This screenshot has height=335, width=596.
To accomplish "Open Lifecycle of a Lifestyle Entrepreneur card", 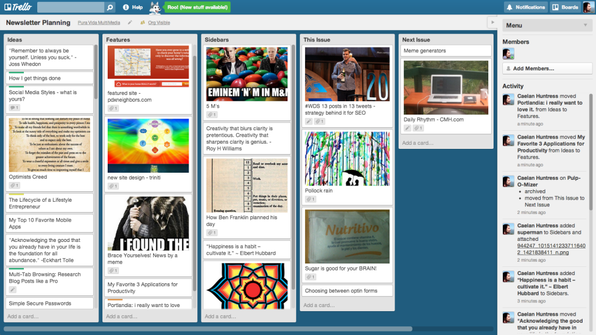I will 49,203.
